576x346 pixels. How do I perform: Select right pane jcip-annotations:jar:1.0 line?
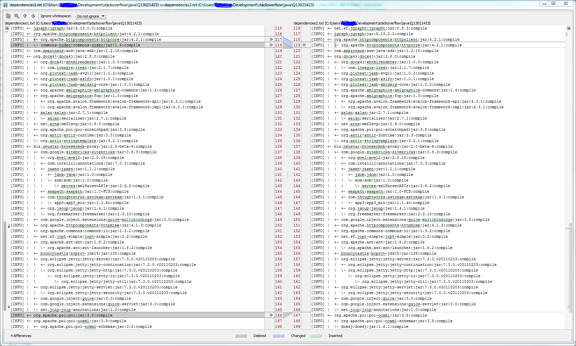point(438,310)
